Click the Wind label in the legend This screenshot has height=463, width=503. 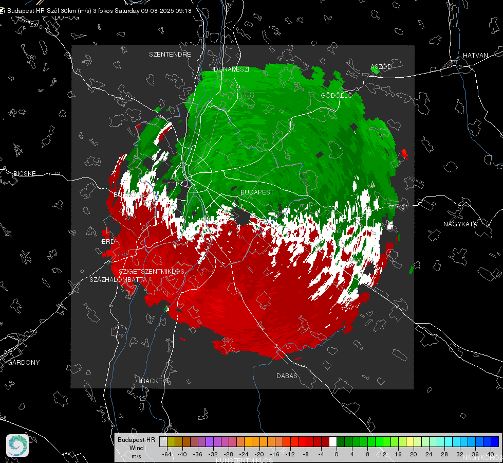136,448
